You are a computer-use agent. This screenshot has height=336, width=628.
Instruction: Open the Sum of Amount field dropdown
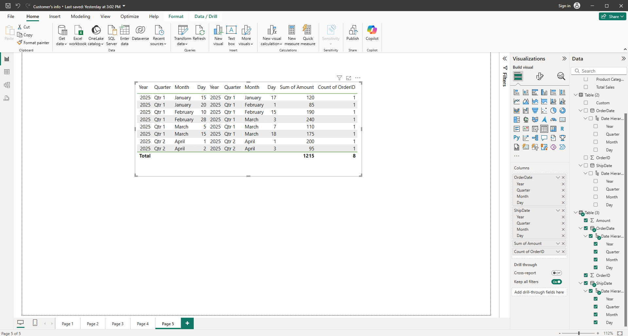558,244
